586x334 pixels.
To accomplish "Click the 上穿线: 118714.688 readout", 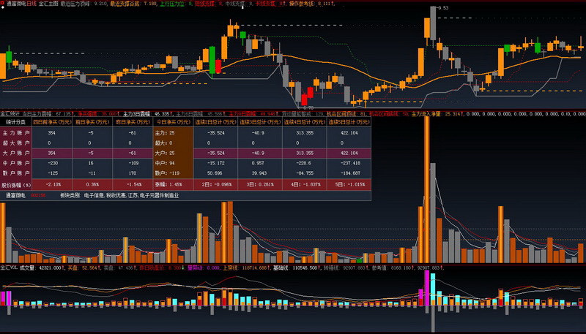I will tap(246, 267).
